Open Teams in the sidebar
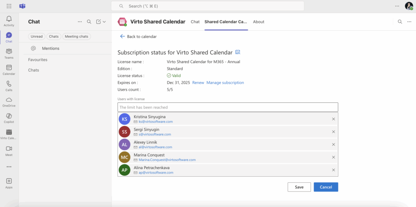Image resolution: width=416 pixels, height=207 pixels. pos(9,53)
